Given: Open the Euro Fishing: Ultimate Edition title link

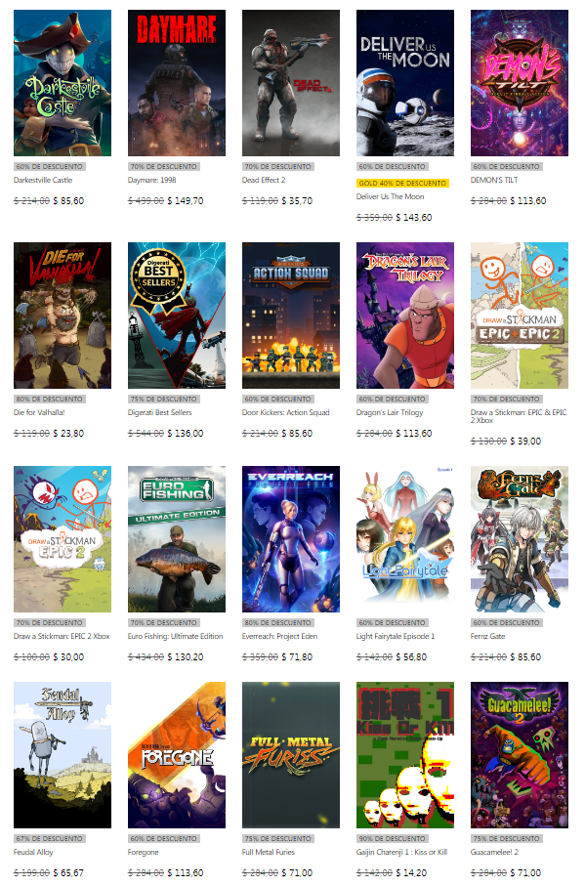Looking at the screenshot, I should pos(175,636).
